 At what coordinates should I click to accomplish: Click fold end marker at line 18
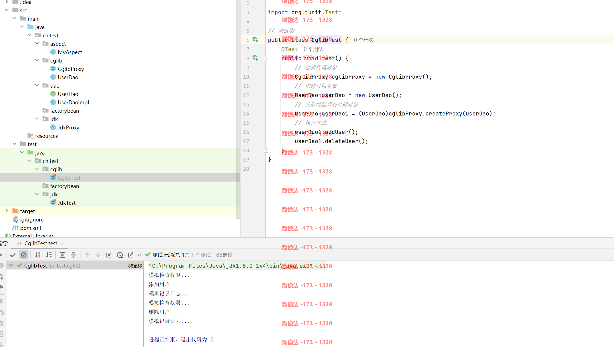point(266,151)
